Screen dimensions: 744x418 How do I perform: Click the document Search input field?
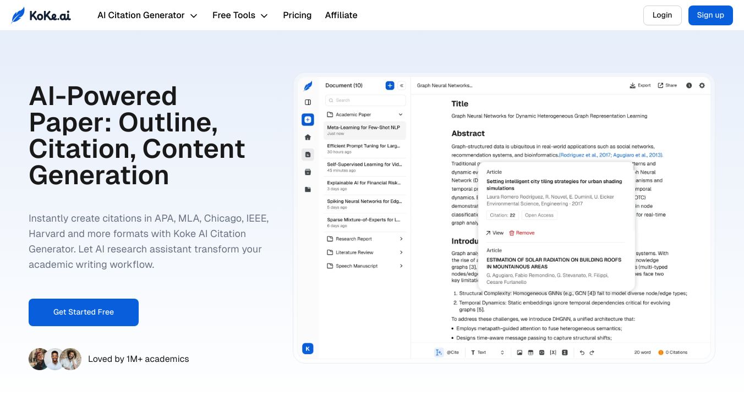click(x=365, y=100)
